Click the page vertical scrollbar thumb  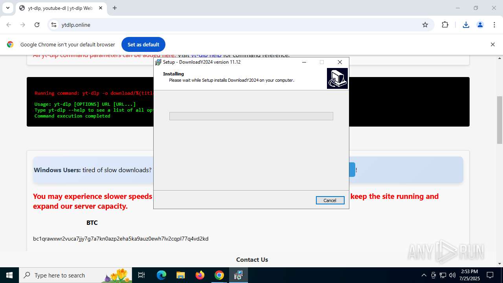click(x=499, y=120)
